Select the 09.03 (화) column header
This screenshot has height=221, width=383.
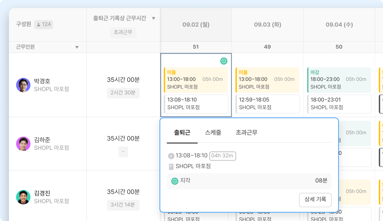coord(267,25)
